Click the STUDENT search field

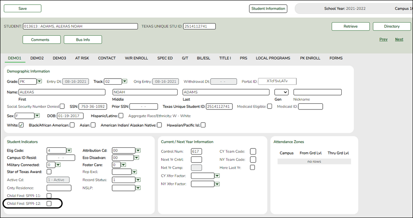(80, 26)
